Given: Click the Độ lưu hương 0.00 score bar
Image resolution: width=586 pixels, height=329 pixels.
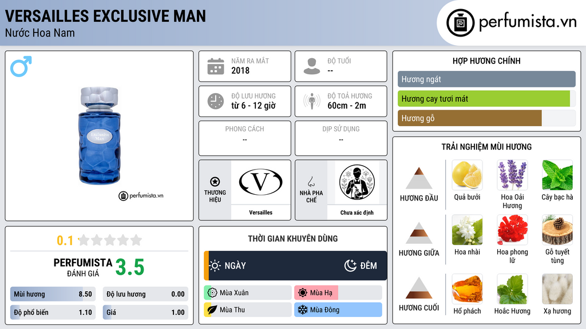Looking at the screenshot, I should pyautogui.click(x=145, y=294).
